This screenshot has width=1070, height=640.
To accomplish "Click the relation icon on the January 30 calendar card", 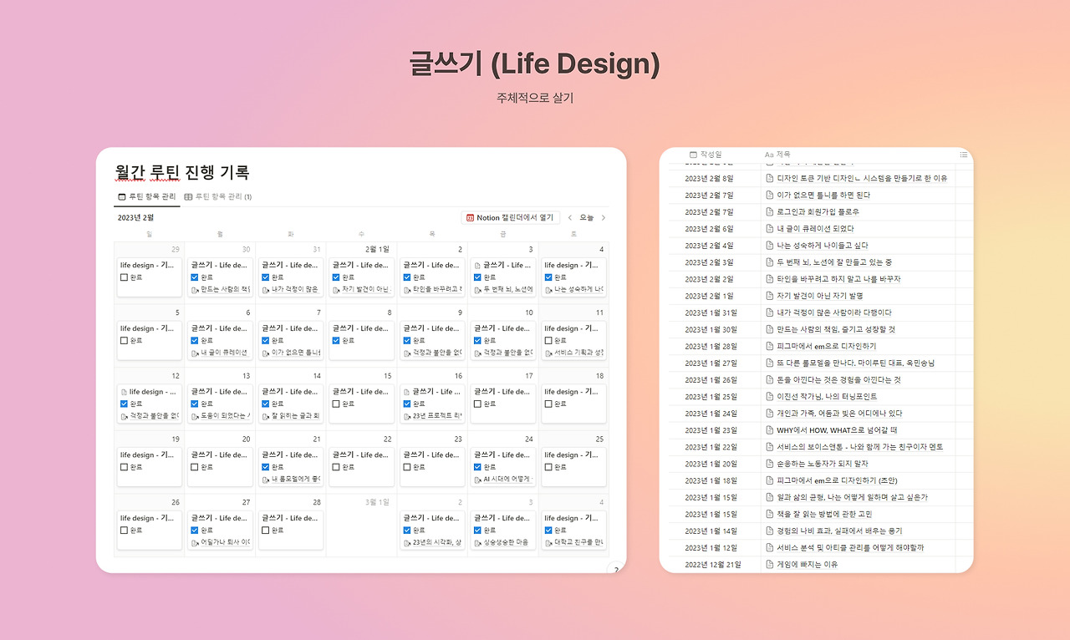I will (195, 290).
